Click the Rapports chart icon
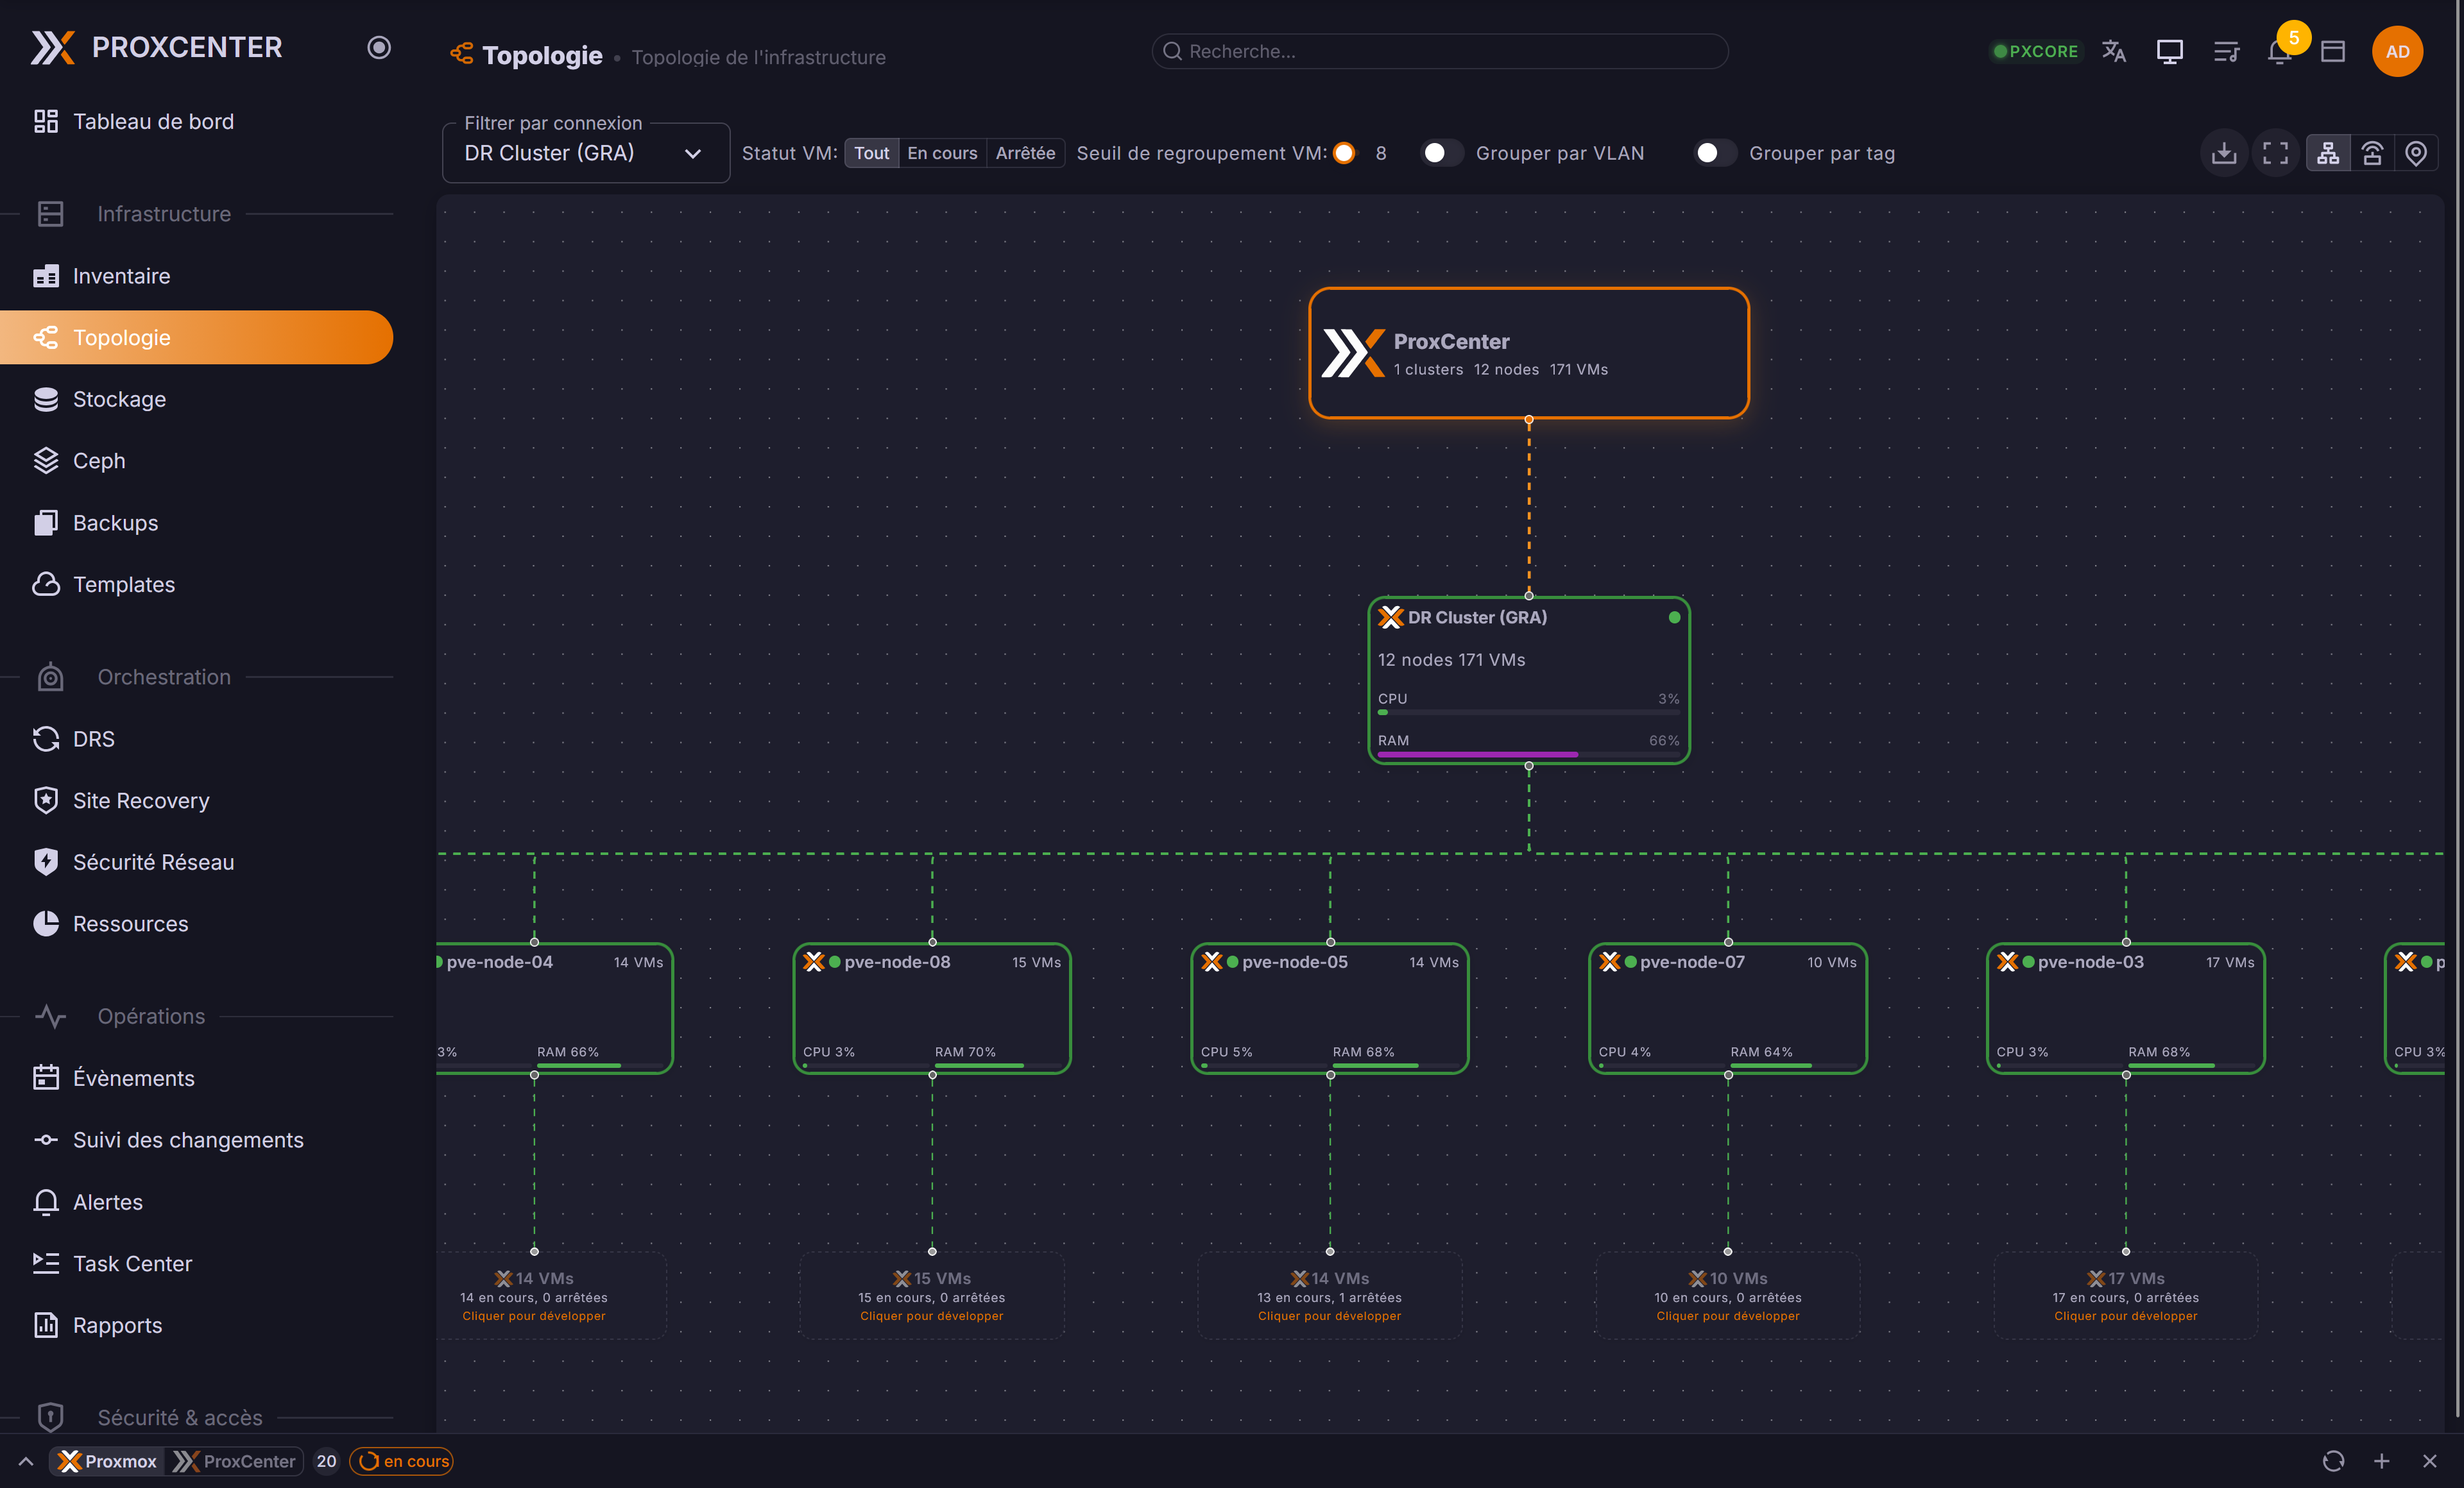2464x1488 pixels. [46, 1325]
